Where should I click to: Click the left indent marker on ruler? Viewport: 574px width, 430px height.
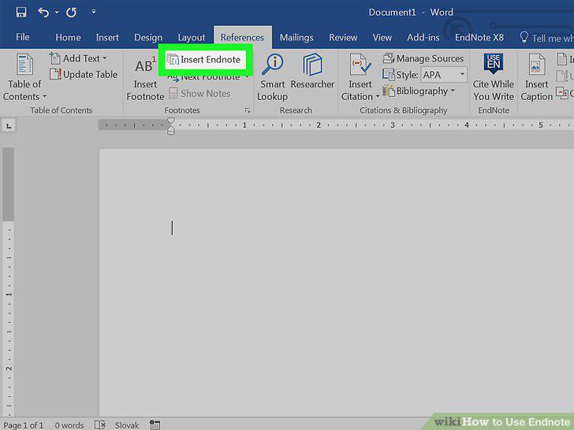171,132
